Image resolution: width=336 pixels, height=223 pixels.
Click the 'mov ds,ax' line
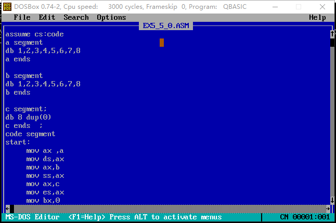(45, 159)
